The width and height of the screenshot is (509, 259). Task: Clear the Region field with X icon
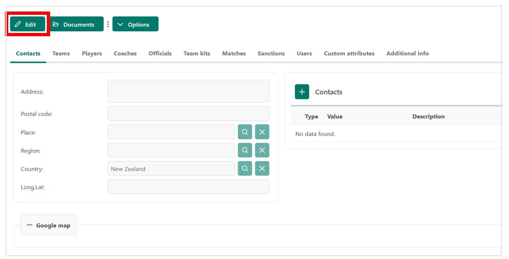(x=262, y=150)
